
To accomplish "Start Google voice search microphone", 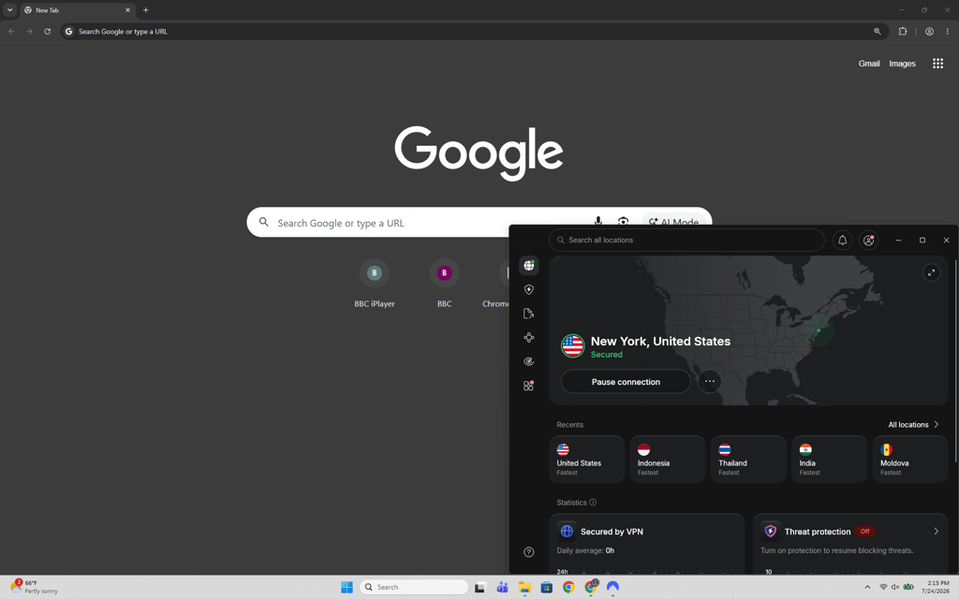I will tap(598, 222).
